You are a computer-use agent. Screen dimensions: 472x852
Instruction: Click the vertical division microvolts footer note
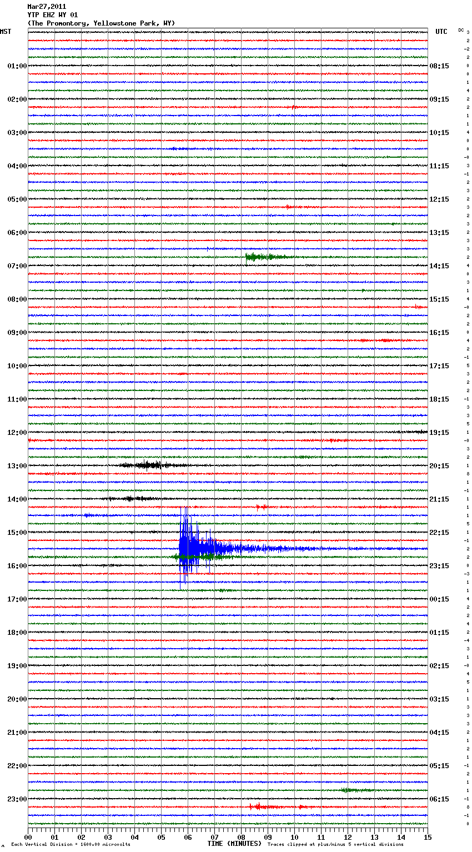coord(71,845)
